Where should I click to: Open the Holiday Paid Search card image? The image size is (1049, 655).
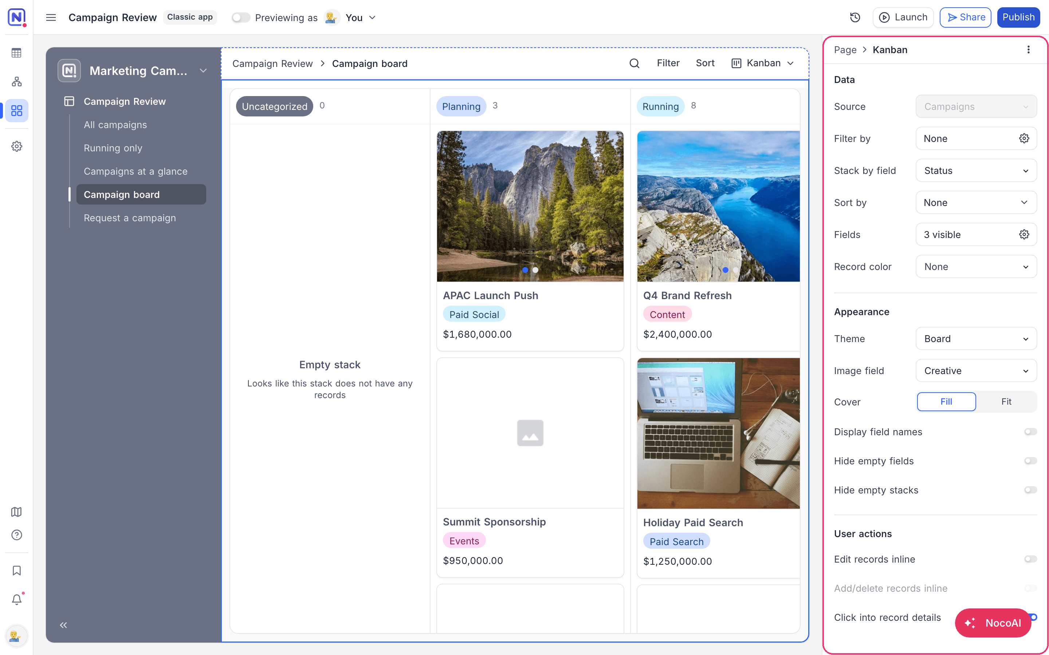[718, 433]
